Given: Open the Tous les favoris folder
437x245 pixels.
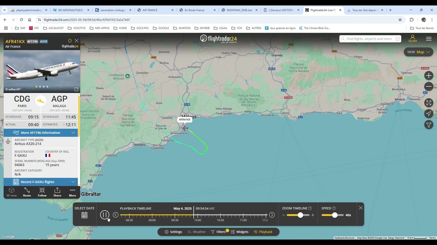Looking at the screenshot, I should tap(422, 28).
